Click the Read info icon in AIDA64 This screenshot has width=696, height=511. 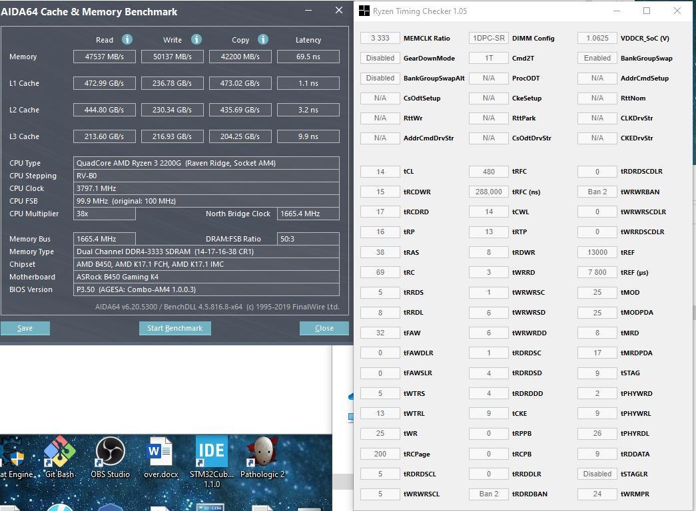[x=127, y=39]
